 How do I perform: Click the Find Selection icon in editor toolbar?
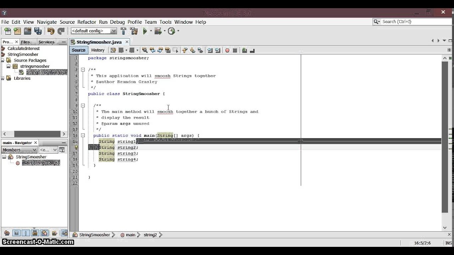(145, 50)
